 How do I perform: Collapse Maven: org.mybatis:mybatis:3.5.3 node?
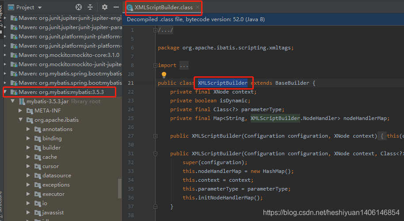5,92
